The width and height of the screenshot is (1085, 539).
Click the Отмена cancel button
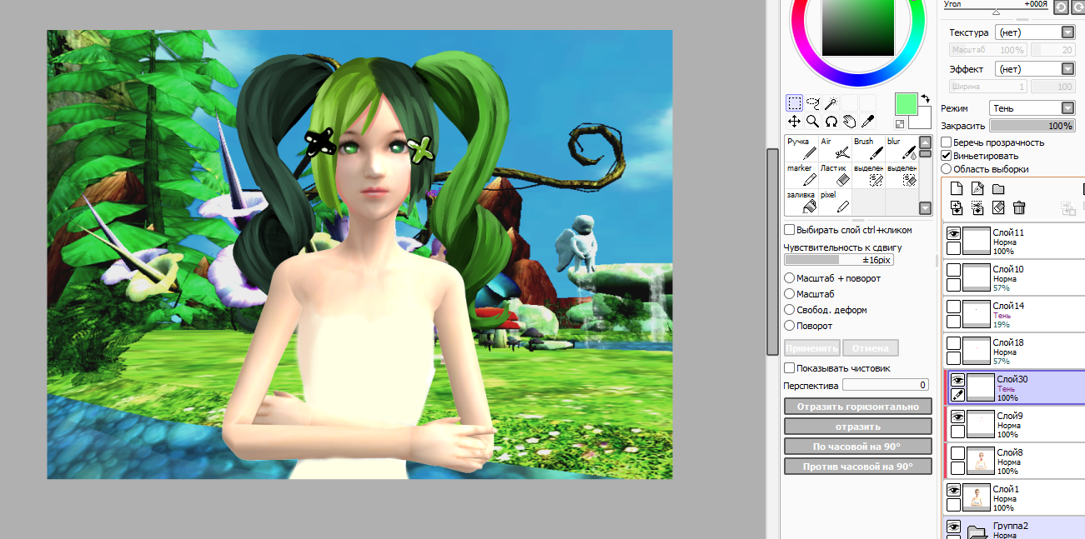(x=871, y=348)
